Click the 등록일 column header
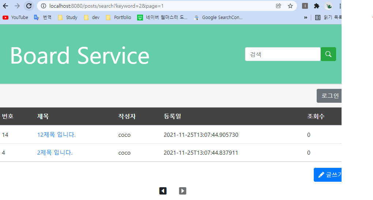This screenshot has width=373, height=200. [173, 116]
